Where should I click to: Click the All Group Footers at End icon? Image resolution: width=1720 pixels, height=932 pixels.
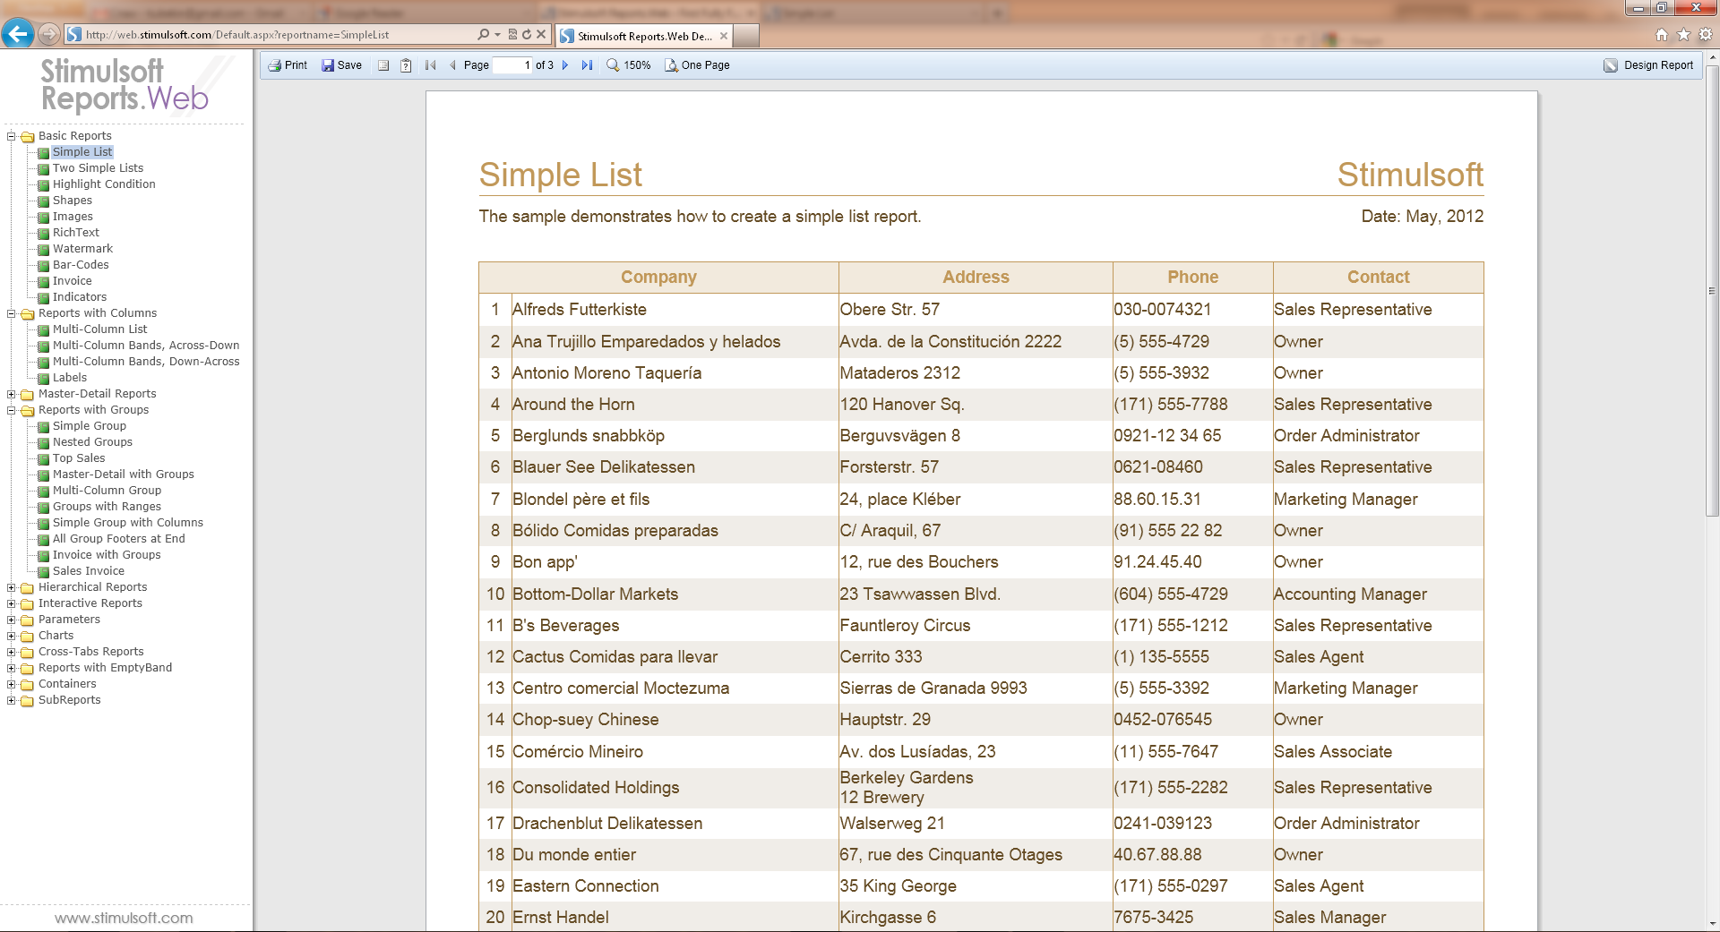43,540
